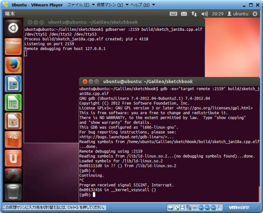263x213 pixels.
Task: Click 'Listening on port 2159' line
Action: 49,44
